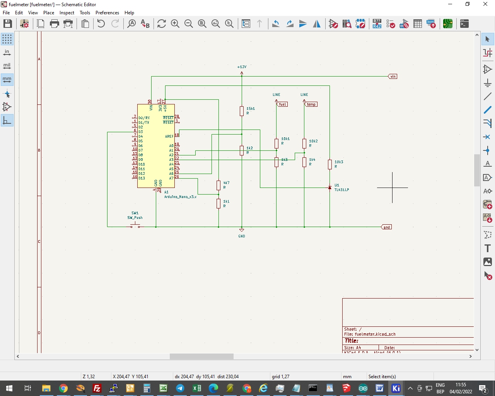
Task: Rotate selection clockwise
Action: click(290, 24)
